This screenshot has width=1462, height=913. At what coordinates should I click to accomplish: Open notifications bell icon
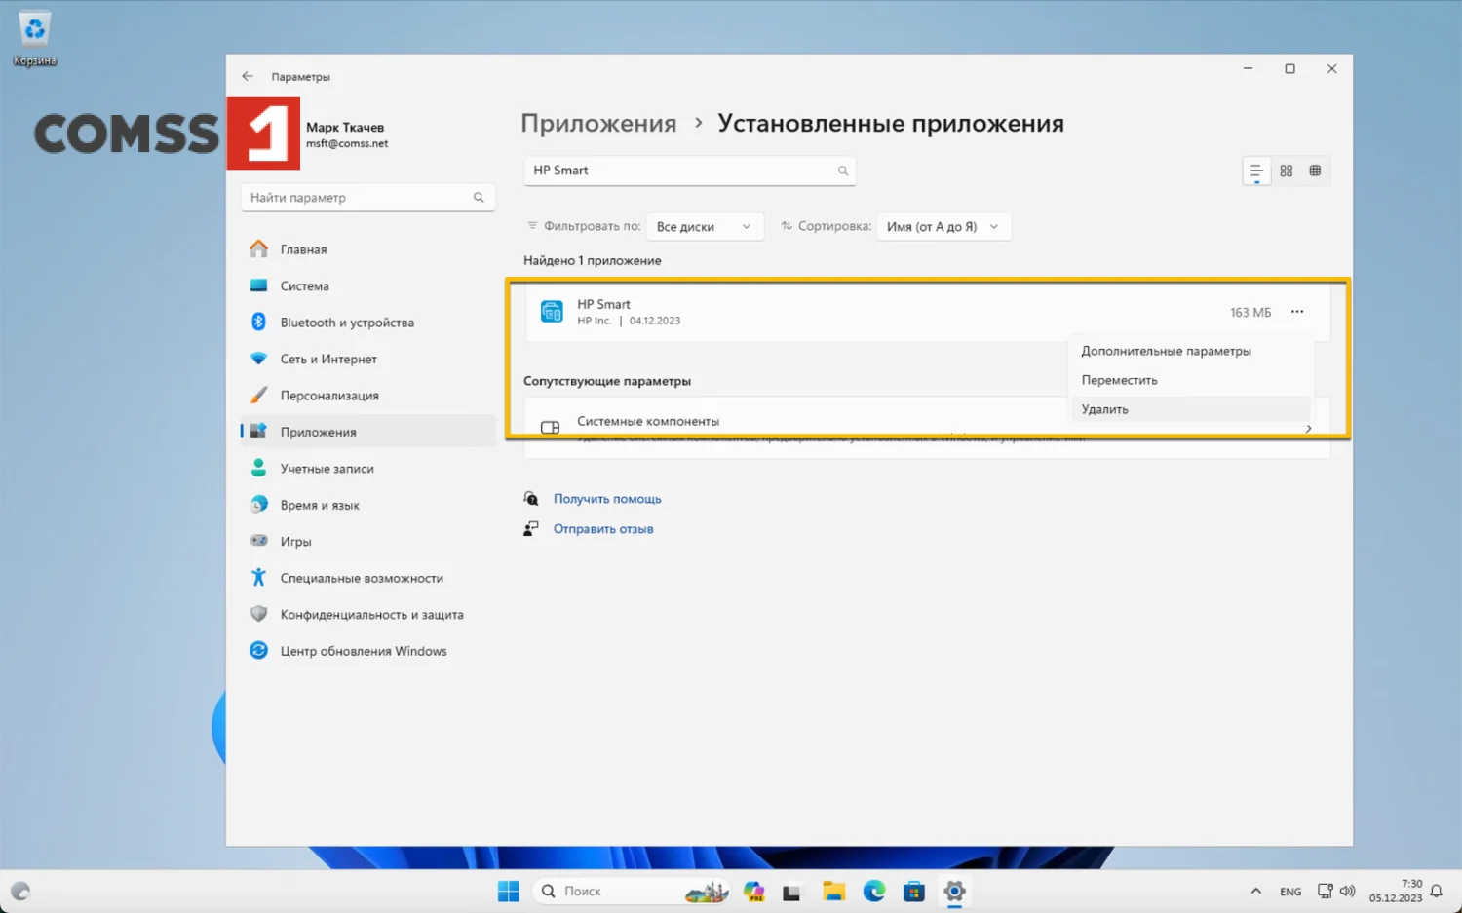click(1436, 892)
